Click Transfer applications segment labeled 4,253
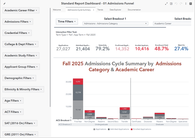195x138 pixels. [x=124, y=116]
